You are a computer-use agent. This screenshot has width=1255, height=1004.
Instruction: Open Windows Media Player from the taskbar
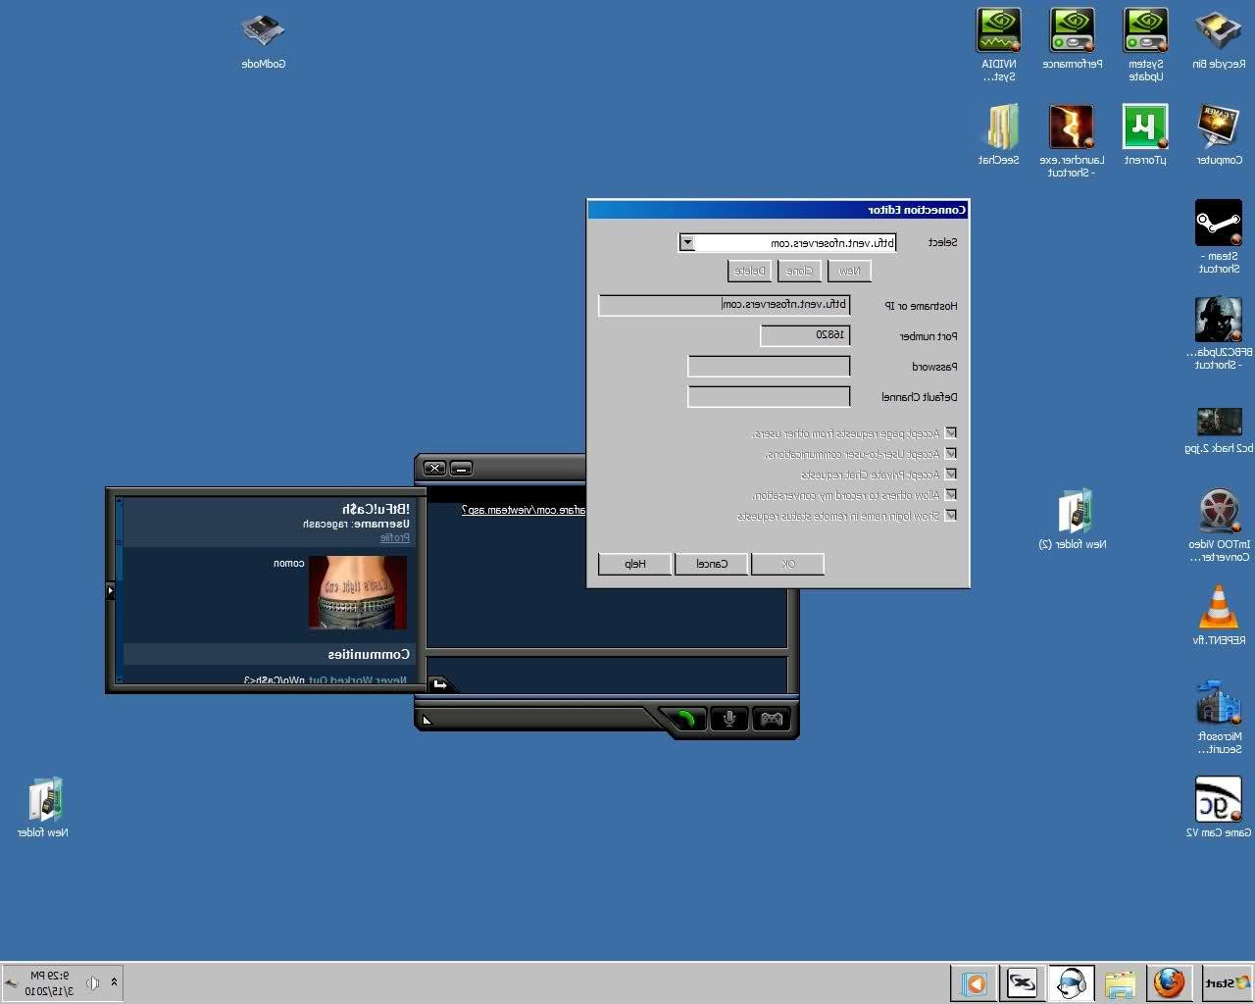click(x=974, y=982)
